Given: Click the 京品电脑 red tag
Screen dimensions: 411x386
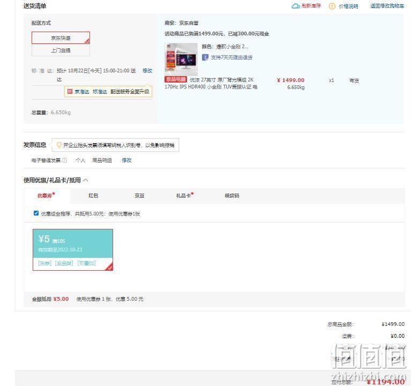Looking at the screenshot, I should (176, 79).
